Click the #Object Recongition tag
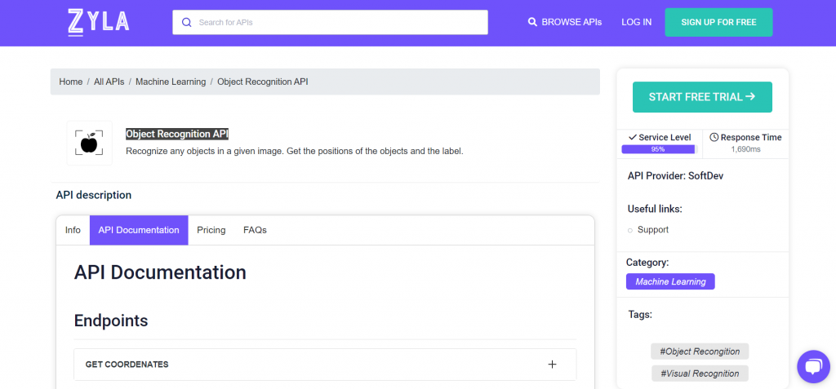836x389 pixels. (700, 351)
